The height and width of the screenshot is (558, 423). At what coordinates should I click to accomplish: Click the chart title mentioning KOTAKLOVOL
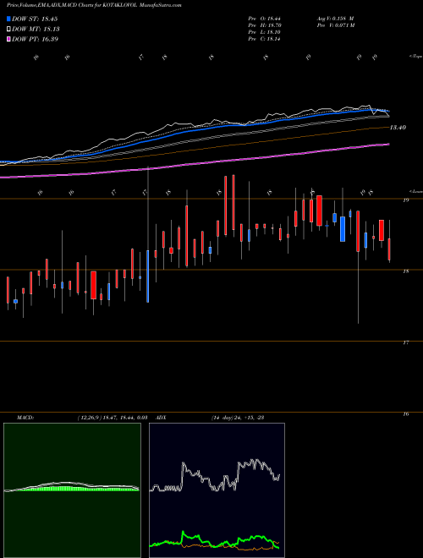coord(94,5)
